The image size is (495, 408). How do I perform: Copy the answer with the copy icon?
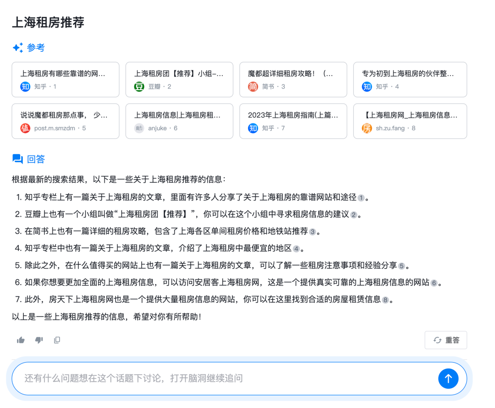click(x=57, y=340)
